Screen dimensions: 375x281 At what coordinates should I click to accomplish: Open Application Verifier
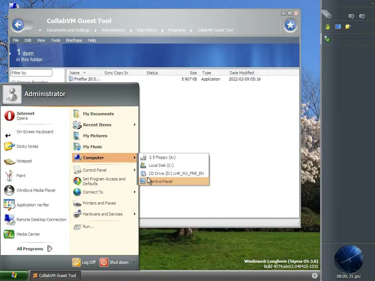(27, 205)
